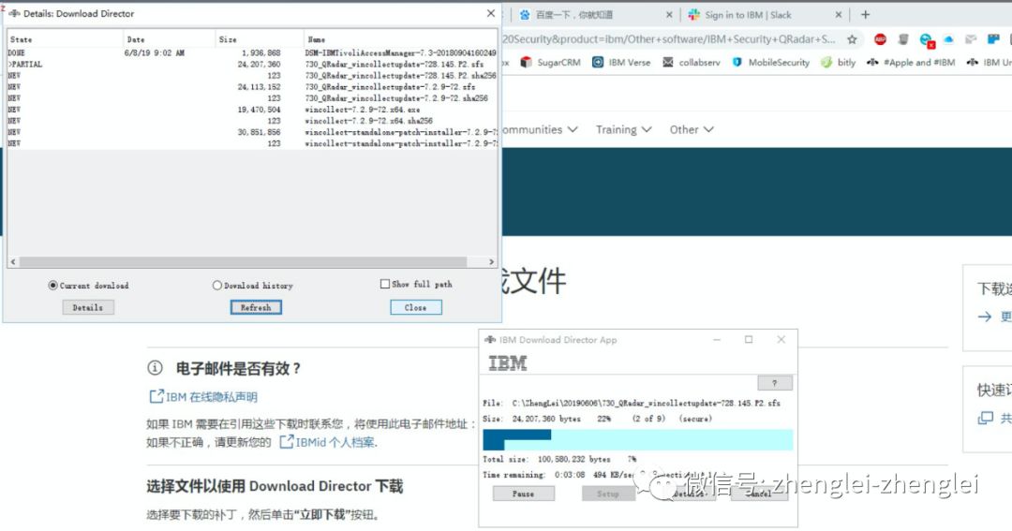Click the external-link icon before IBMid 个人档案

[286, 442]
